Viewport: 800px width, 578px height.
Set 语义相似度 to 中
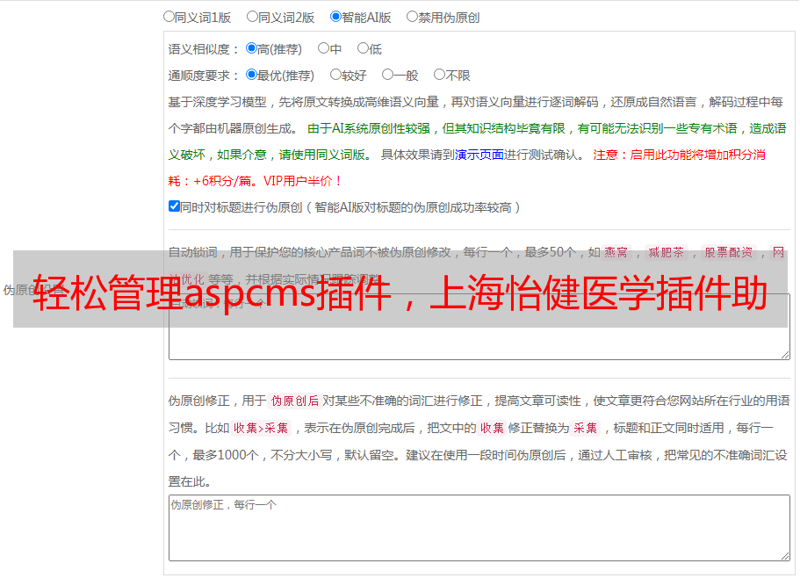pos(323,48)
